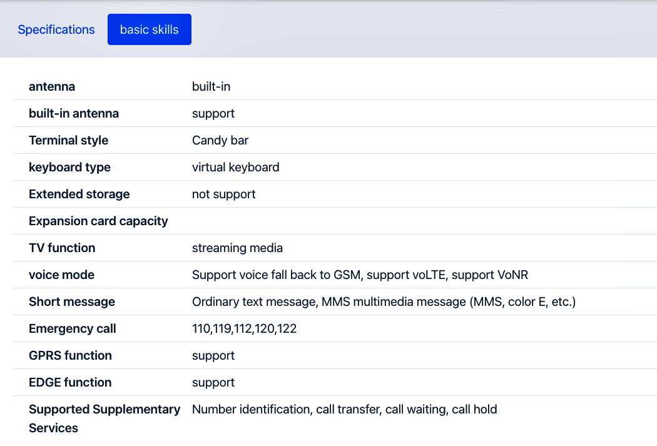Click the Extended storage label

point(79,194)
